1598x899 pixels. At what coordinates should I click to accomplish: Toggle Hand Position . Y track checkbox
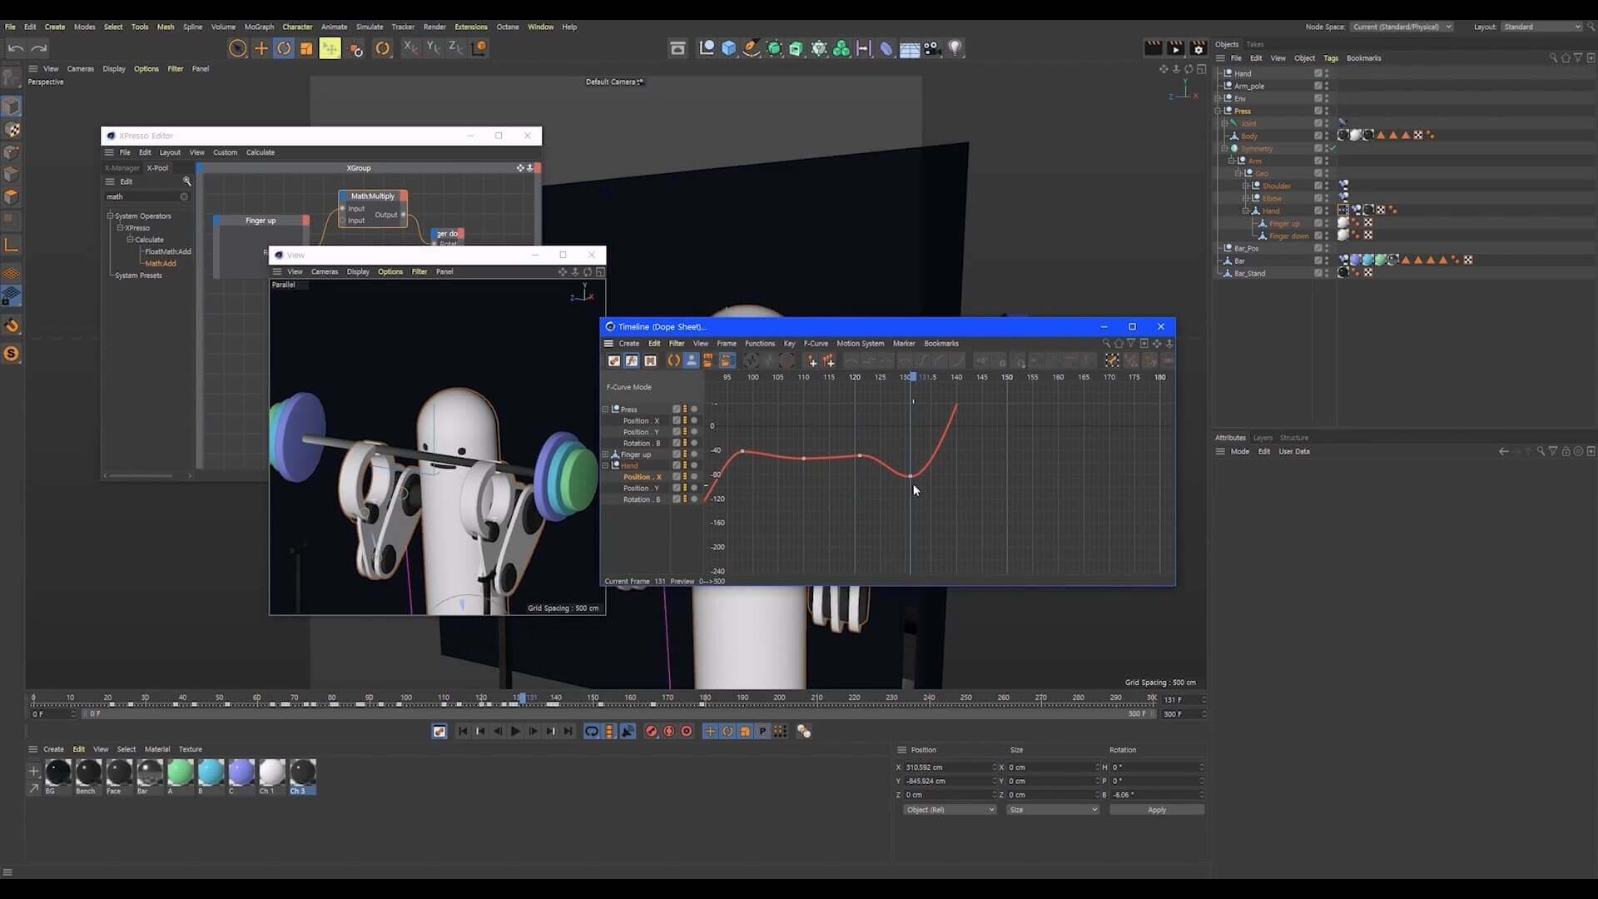tap(677, 489)
